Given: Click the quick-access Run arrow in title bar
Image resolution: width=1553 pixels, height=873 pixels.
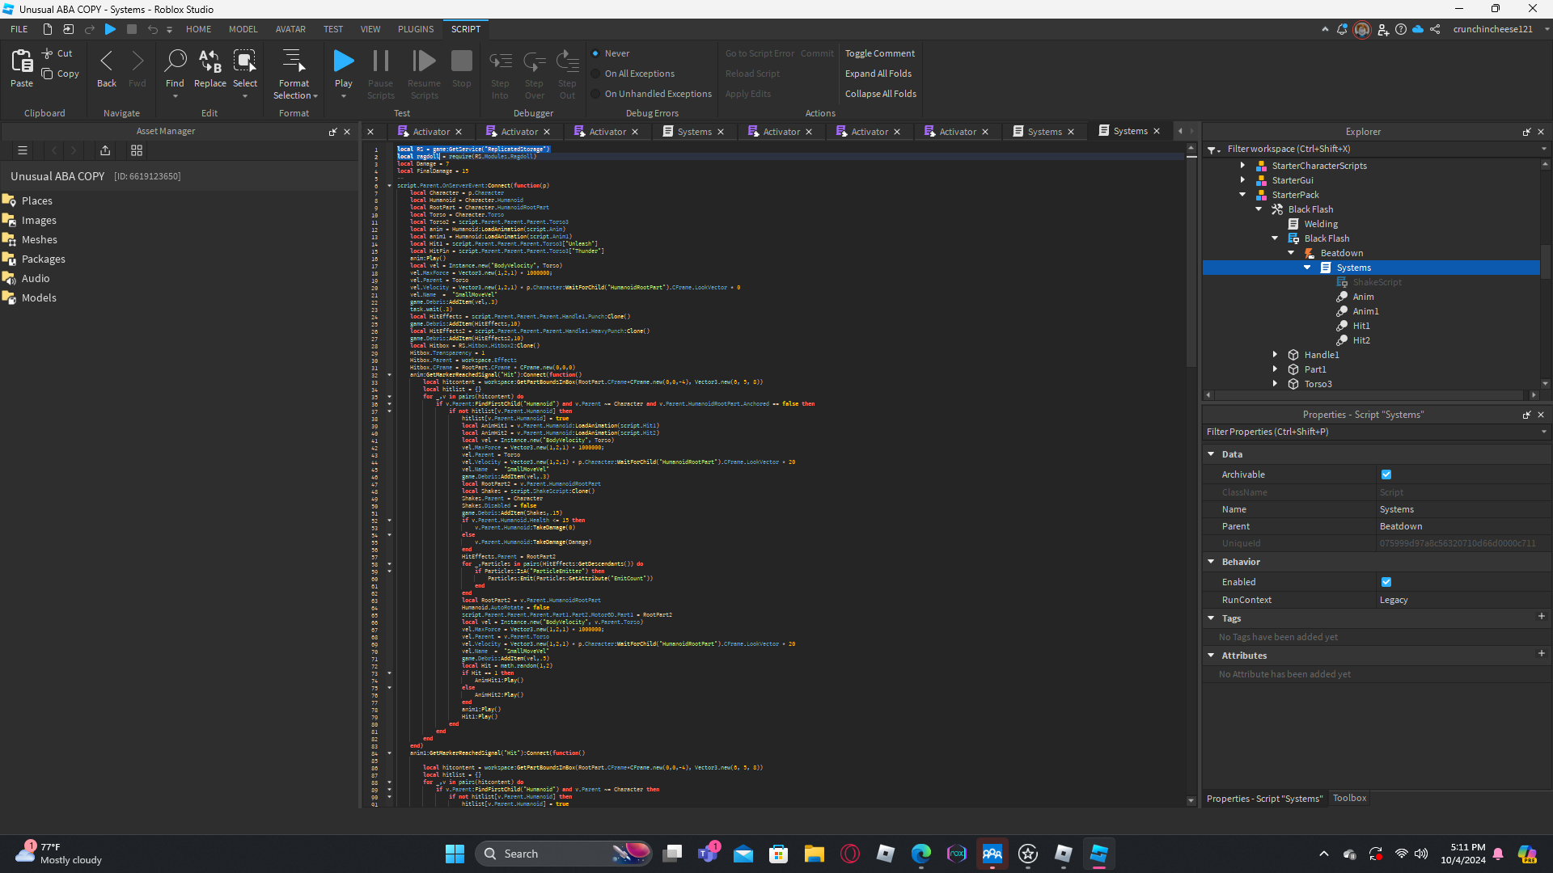Looking at the screenshot, I should 111,29.
